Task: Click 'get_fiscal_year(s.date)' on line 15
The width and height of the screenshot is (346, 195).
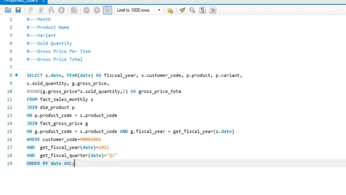Action: (203, 132)
